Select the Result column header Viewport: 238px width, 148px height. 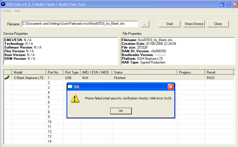(219, 72)
